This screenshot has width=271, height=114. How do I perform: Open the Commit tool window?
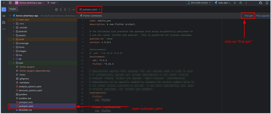pyautogui.click(x=4, y=16)
